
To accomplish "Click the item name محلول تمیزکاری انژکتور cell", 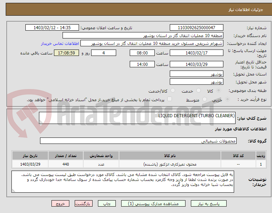I will click(x=170, y=164).
